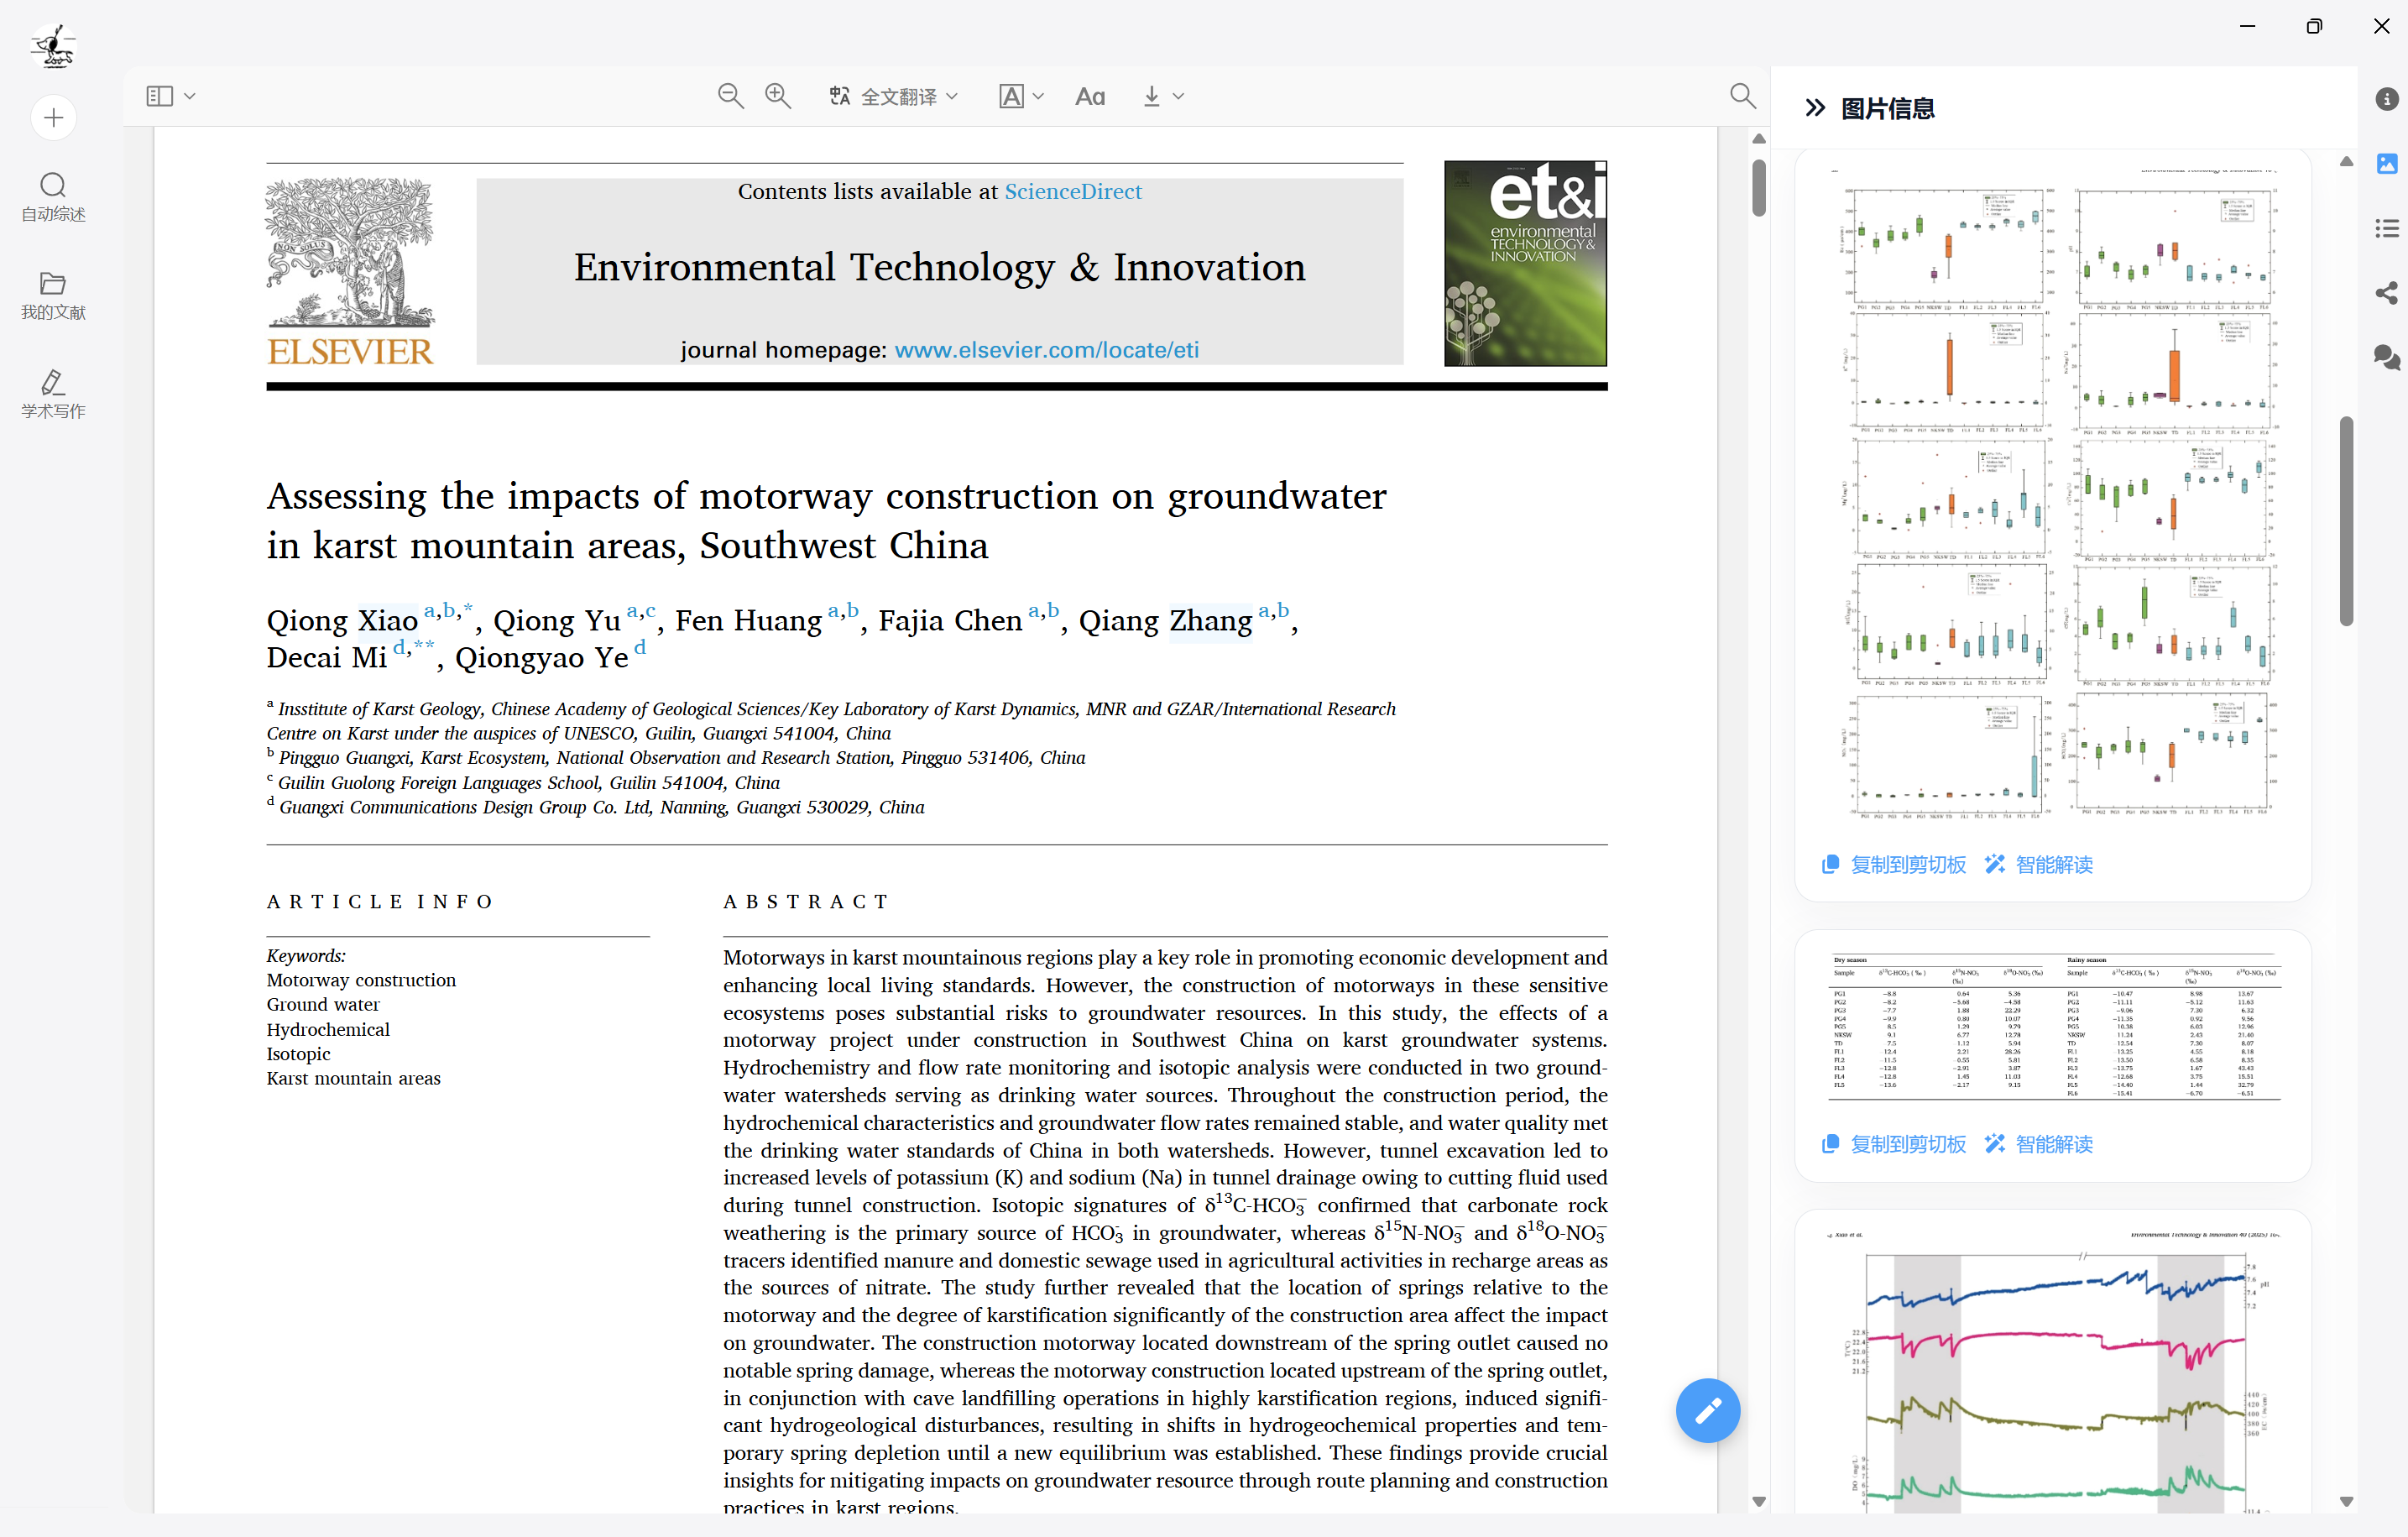Open the document search icon
Image resolution: width=2408 pixels, height=1537 pixels.
(x=1742, y=96)
